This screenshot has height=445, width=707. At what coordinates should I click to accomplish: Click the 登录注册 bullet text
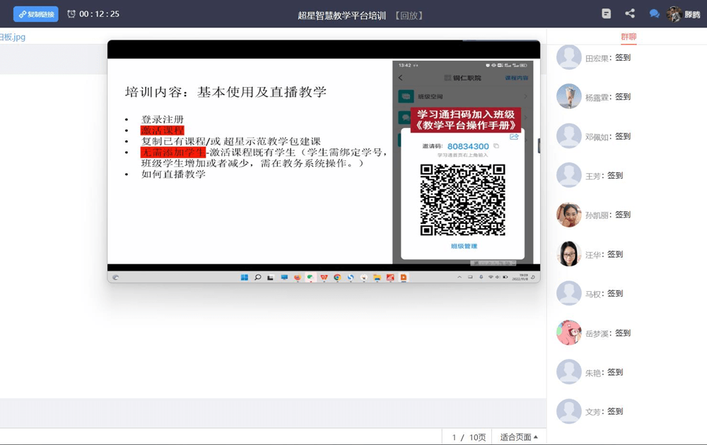[x=163, y=119]
